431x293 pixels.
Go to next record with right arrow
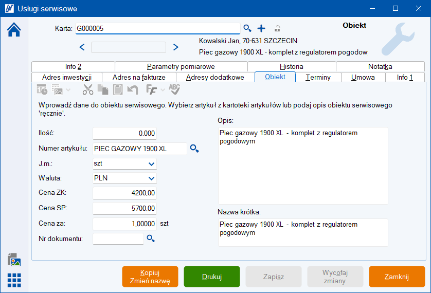click(x=175, y=47)
